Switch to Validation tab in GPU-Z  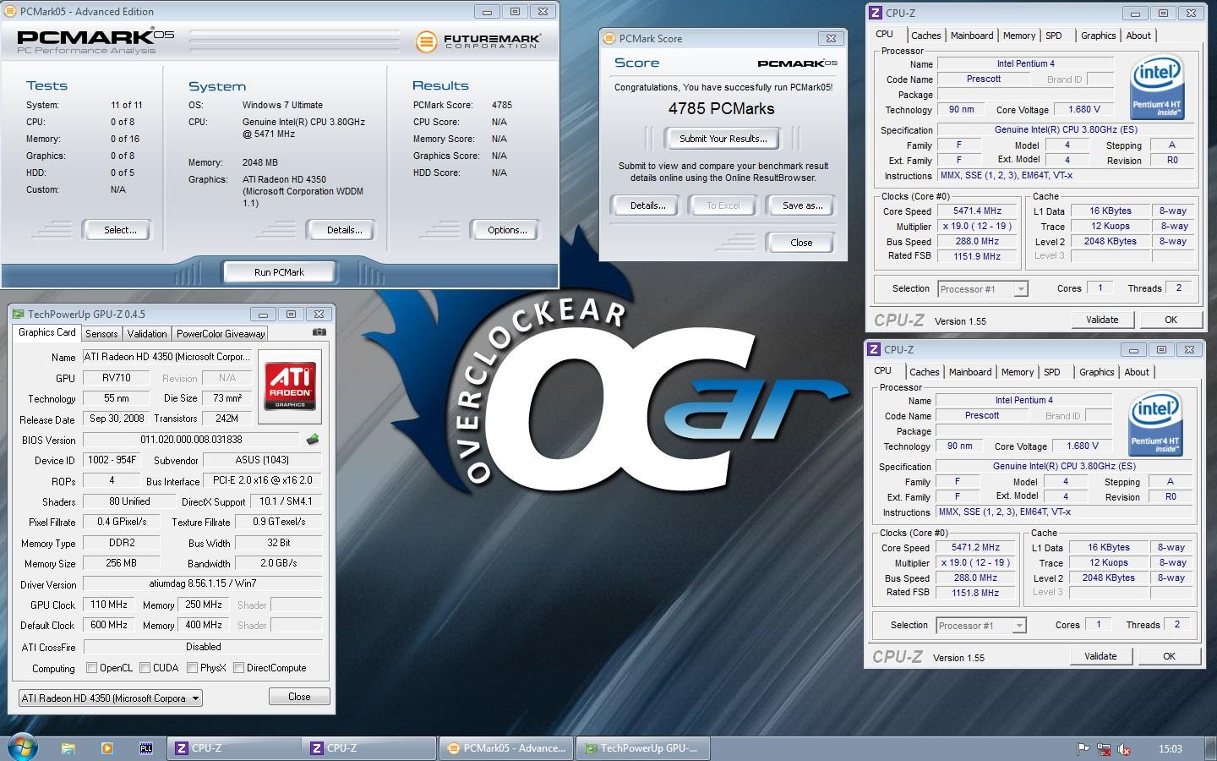pos(147,334)
